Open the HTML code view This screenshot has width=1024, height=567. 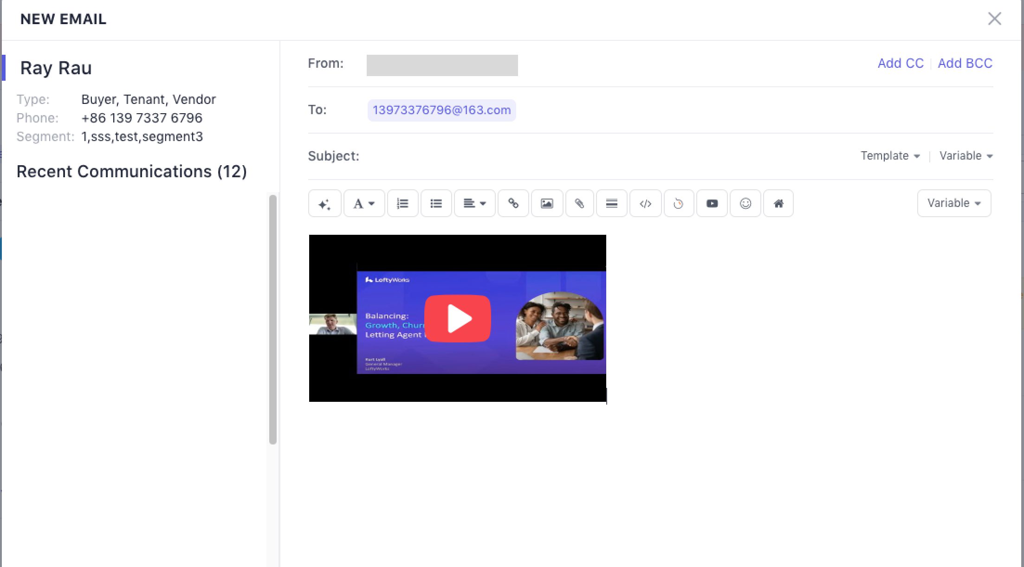click(645, 203)
